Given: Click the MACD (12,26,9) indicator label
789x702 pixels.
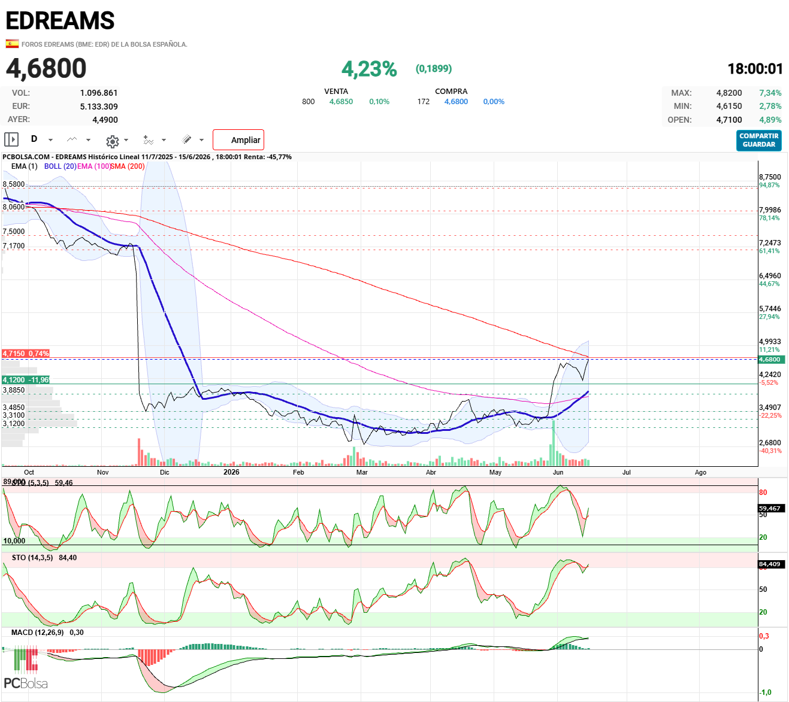Looking at the screenshot, I should pos(37,633).
